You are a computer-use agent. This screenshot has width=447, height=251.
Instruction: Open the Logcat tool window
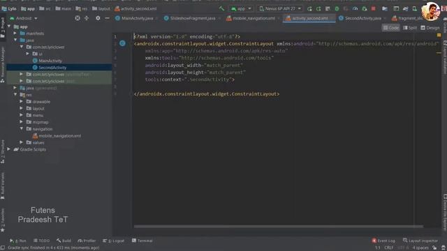coord(113,241)
